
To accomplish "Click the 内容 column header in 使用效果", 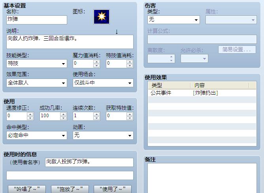I will (220, 85).
